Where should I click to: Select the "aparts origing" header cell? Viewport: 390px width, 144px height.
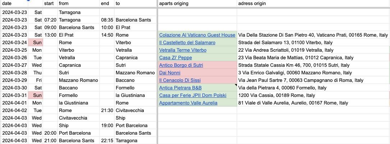[197, 4]
